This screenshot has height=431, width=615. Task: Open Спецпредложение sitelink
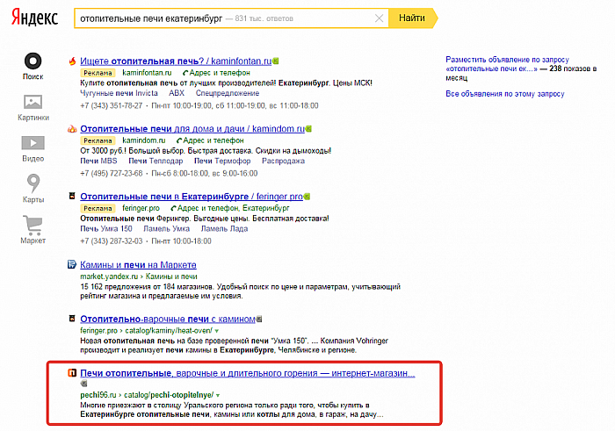228,93
